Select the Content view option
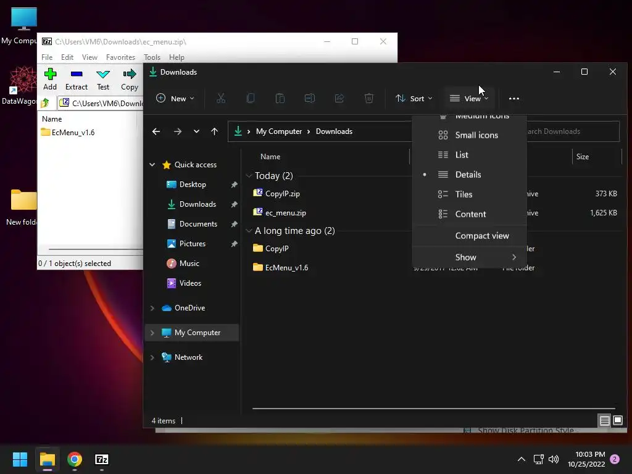Viewport: 632px width, 474px height. tap(469, 214)
